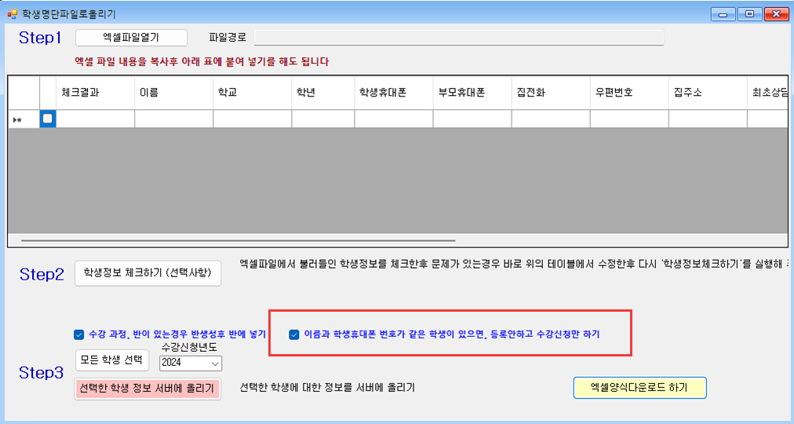Toggle 수강 과정 반생성 checkbox
Viewport: 794px width, 424px height.
78,334
